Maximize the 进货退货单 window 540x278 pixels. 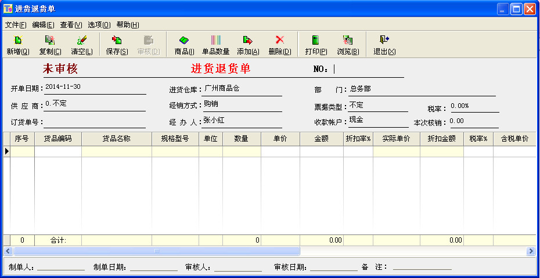(516, 9)
